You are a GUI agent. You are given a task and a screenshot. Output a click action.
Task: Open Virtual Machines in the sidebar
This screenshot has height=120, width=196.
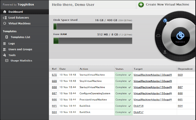[x=19, y=23]
